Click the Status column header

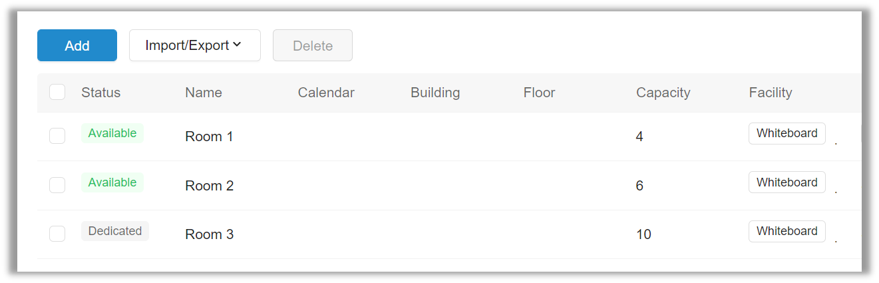point(100,93)
